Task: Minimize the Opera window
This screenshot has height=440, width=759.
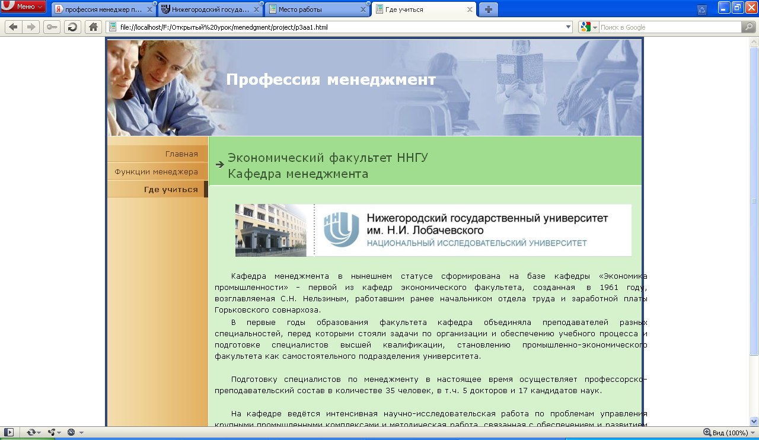Action: point(724,7)
